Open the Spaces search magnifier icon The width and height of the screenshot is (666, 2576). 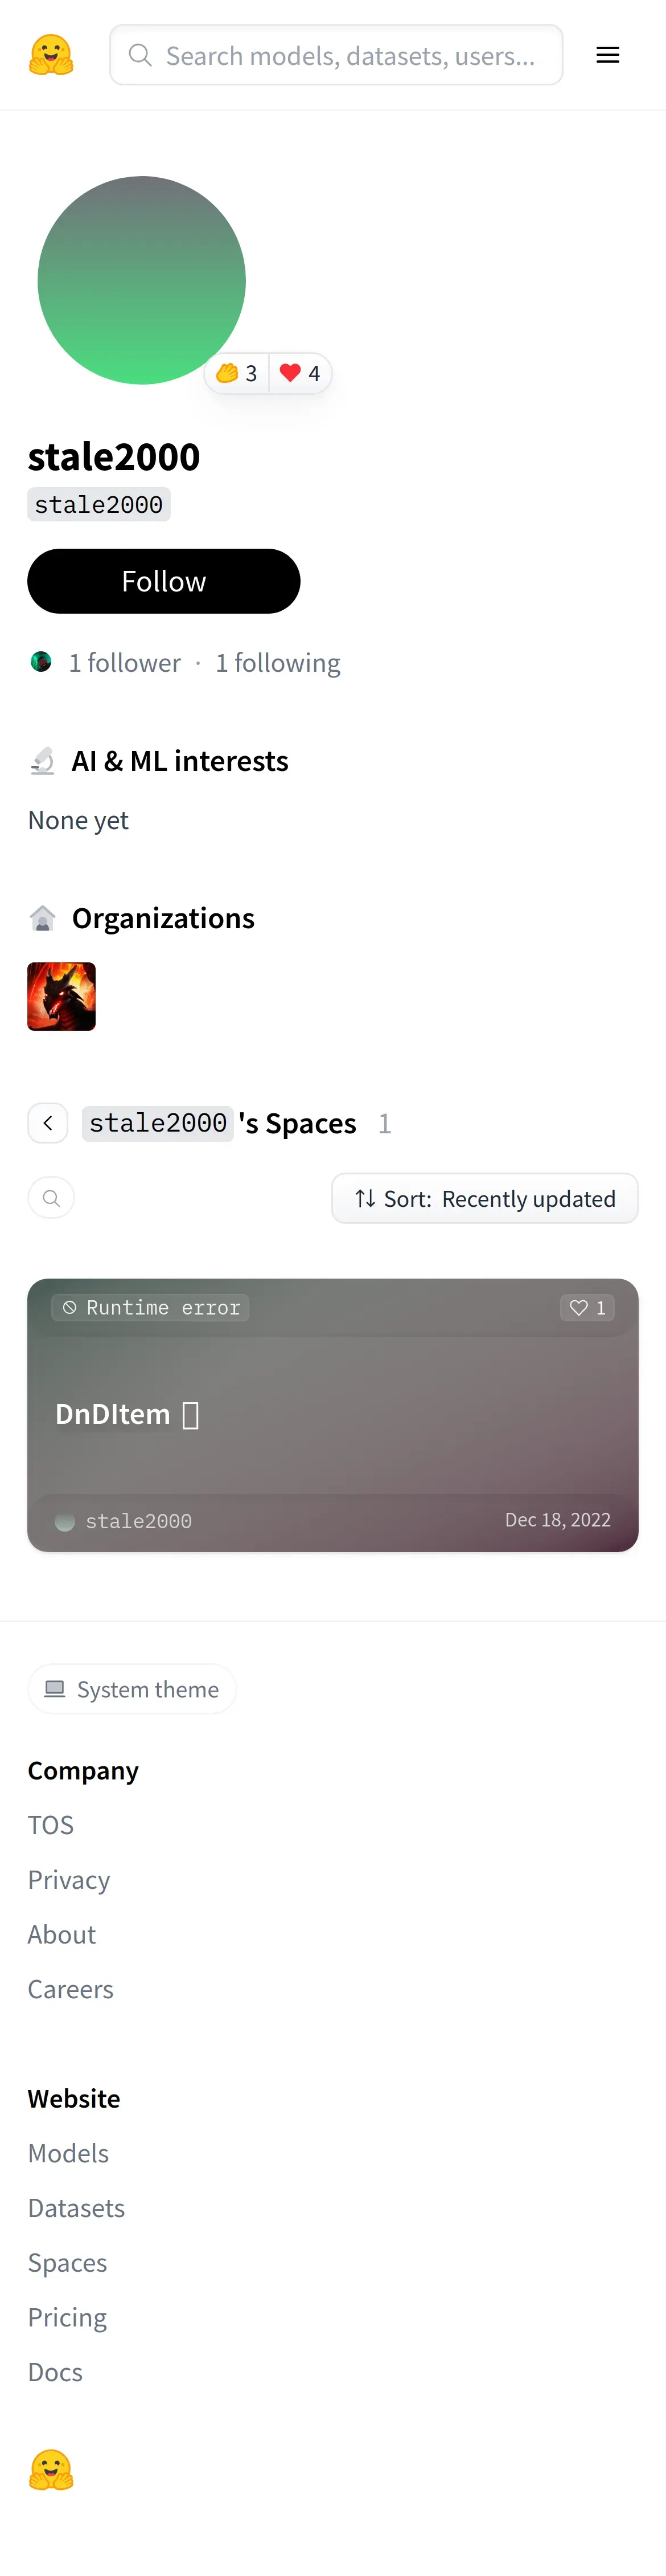(52, 1198)
